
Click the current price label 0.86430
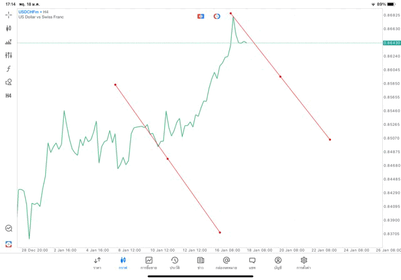point(391,43)
